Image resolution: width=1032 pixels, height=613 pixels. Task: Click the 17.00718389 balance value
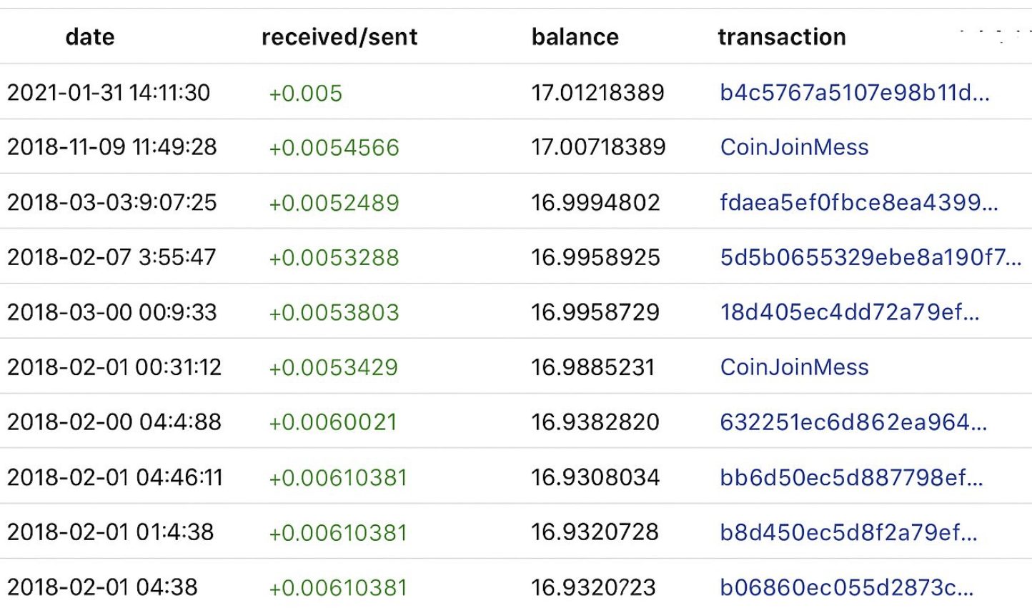[598, 147]
